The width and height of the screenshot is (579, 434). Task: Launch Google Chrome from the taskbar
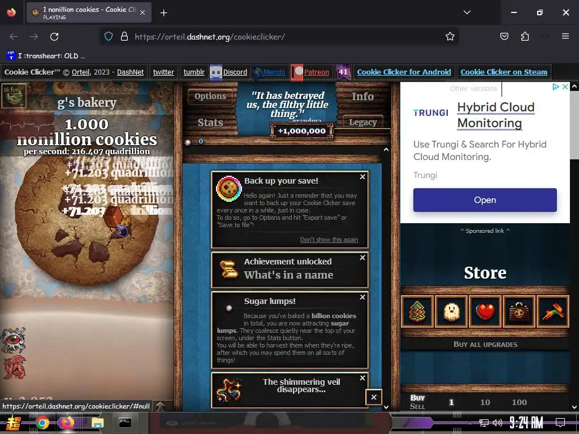pyautogui.click(x=42, y=423)
